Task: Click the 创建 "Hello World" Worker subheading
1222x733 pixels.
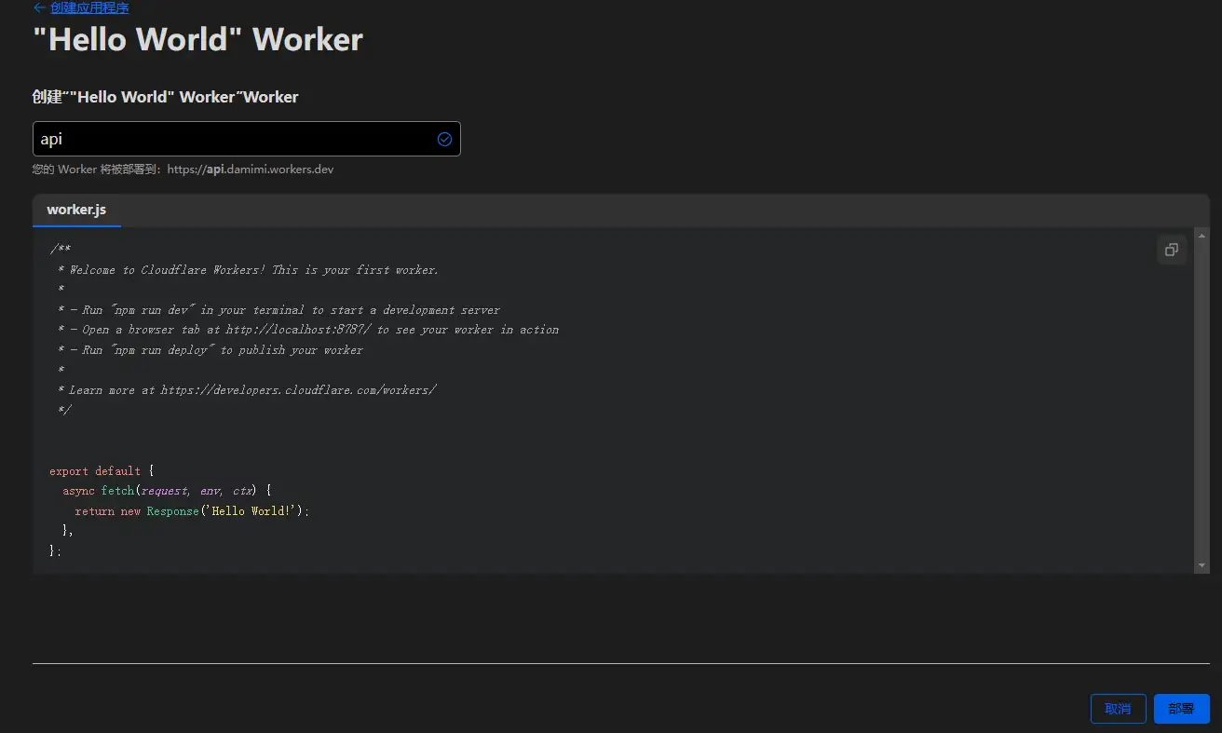Action: click(166, 97)
